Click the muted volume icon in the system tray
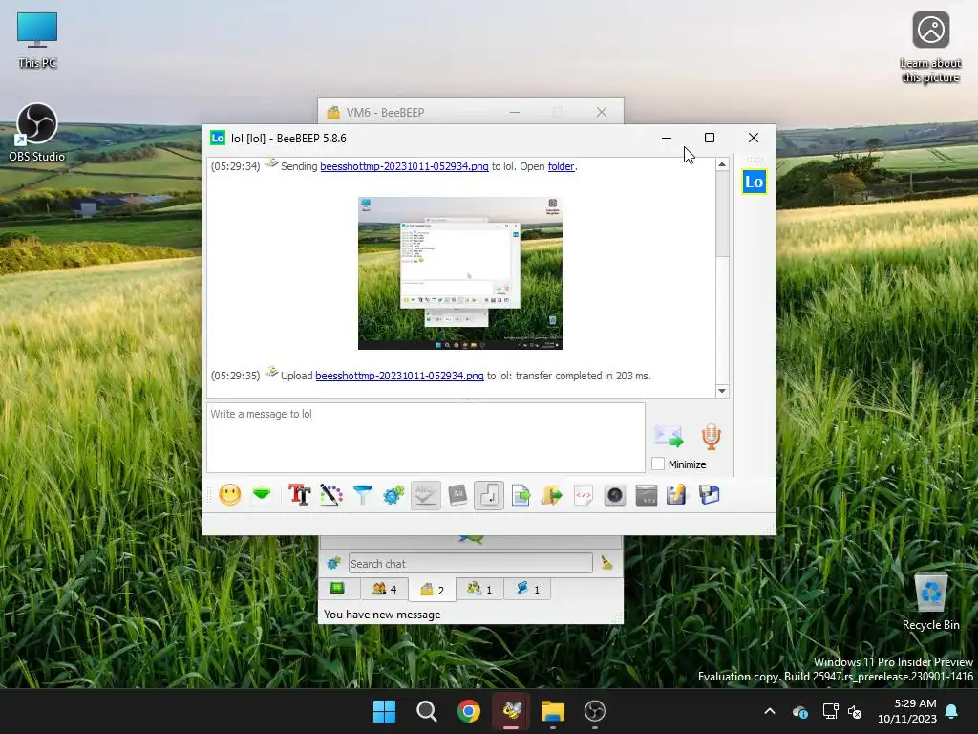 point(855,711)
